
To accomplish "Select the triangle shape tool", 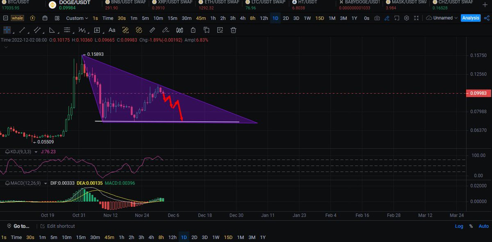I will click(52, 30).
